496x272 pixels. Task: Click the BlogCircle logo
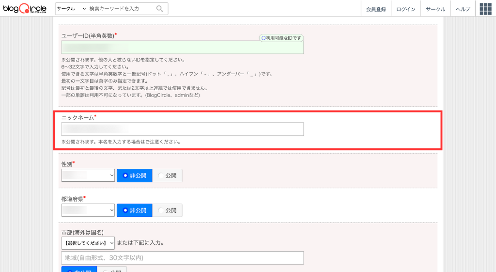coord(25,9)
